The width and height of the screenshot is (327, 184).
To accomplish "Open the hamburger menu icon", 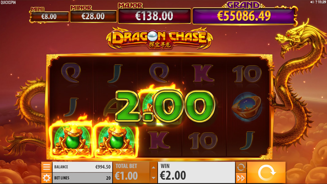I will [x=47, y=167].
